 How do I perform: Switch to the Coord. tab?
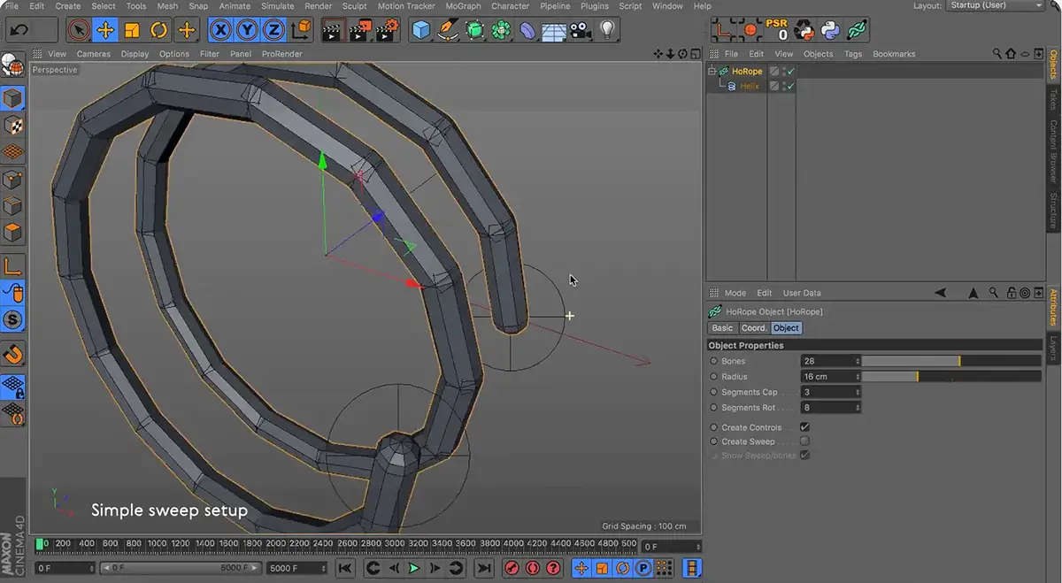[753, 328]
